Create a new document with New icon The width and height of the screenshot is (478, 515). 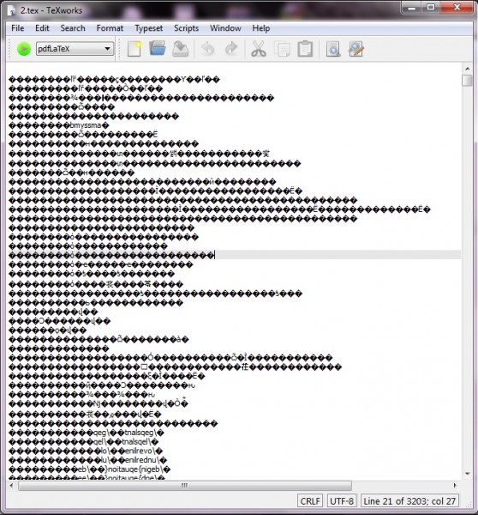134,49
